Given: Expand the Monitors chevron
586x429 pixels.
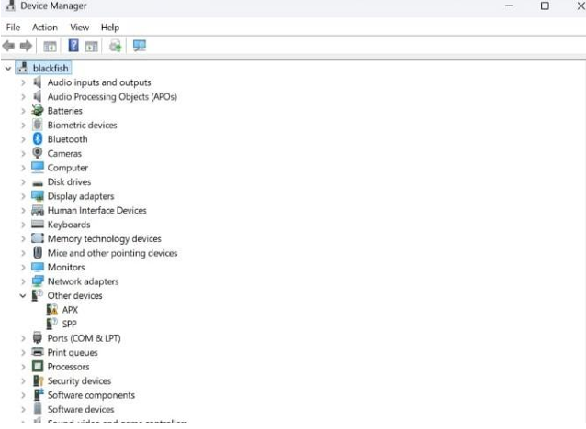Looking at the screenshot, I should point(23,267).
